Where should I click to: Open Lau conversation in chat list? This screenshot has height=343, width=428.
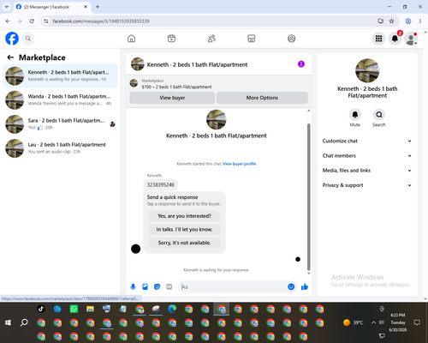60,148
